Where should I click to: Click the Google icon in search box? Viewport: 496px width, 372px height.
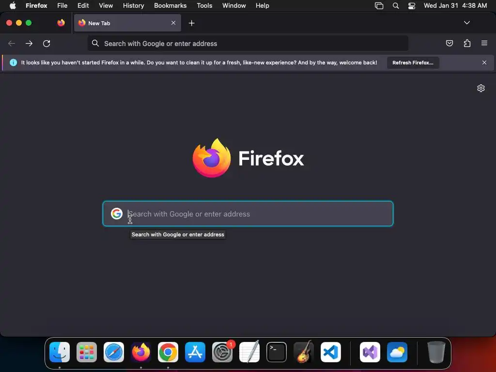click(117, 214)
